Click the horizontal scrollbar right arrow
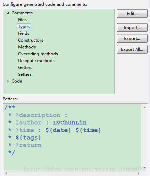 click(x=139, y=173)
